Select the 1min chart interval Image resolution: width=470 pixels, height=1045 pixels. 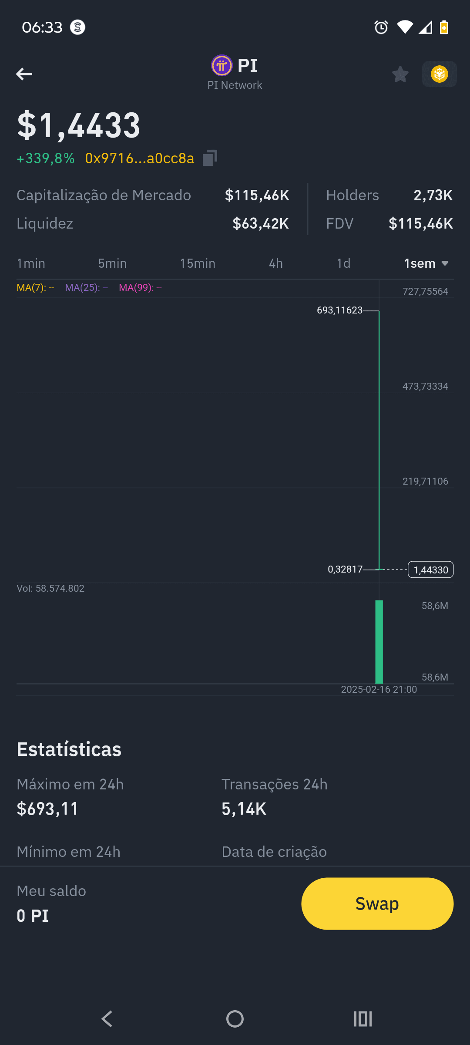click(31, 263)
